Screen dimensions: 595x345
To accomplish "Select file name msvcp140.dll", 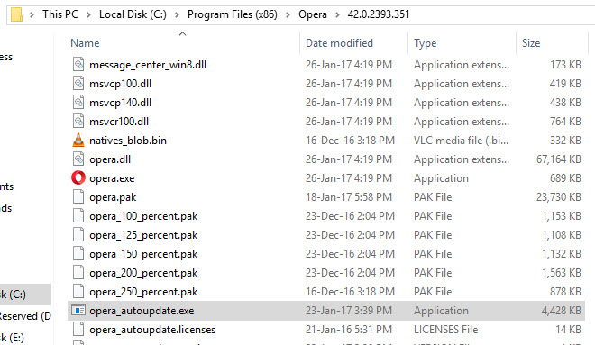I will (120, 103).
